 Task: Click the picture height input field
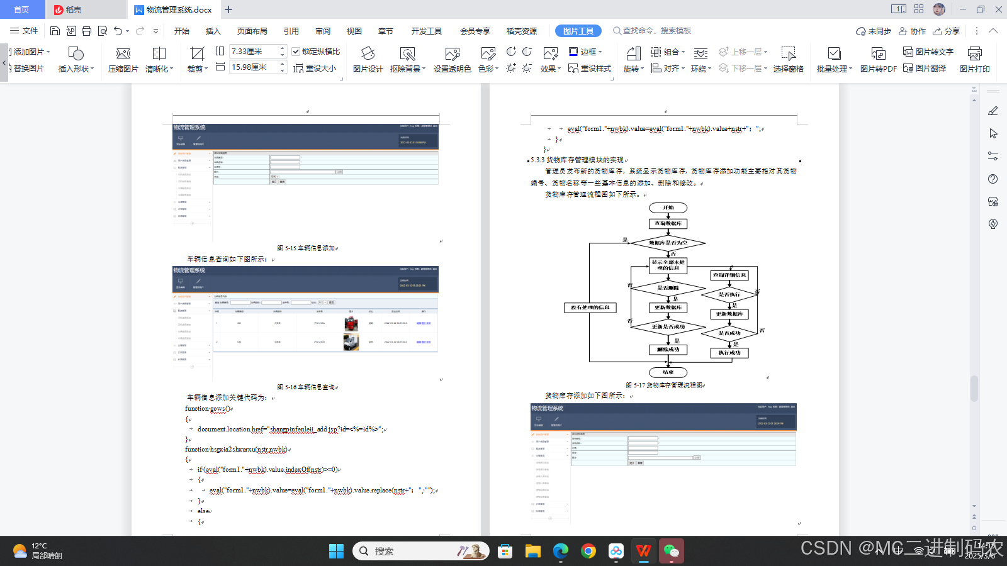tap(254, 52)
